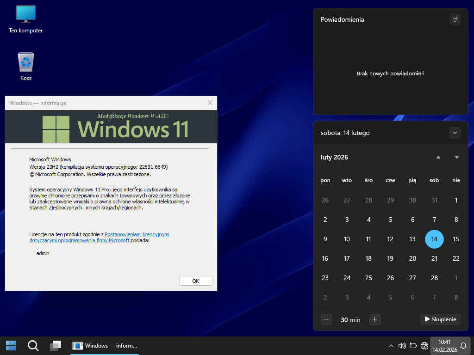Image resolution: width=474 pixels, height=355 pixels.
Task: Open the Ten komputer desktop icon
Action: 26,19
